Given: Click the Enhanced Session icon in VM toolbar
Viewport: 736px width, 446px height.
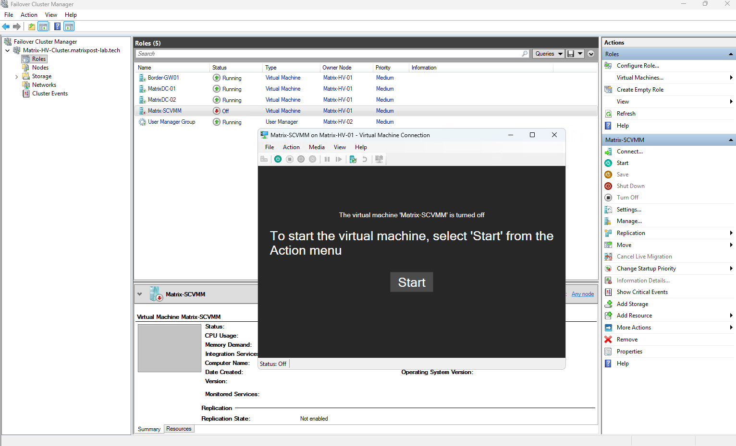Looking at the screenshot, I should 379,159.
